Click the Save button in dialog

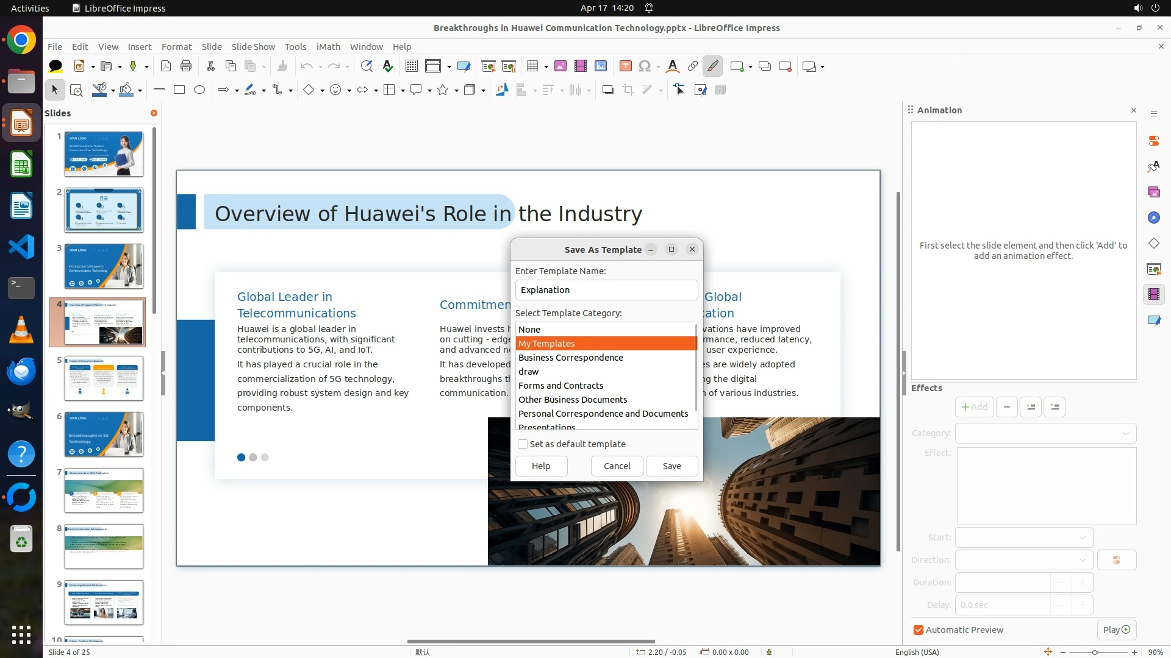[671, 466]
